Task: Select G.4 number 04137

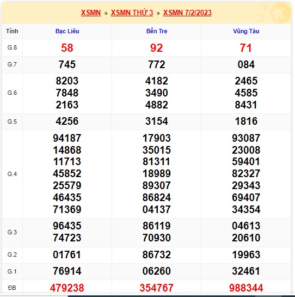Action: [157, 209]
